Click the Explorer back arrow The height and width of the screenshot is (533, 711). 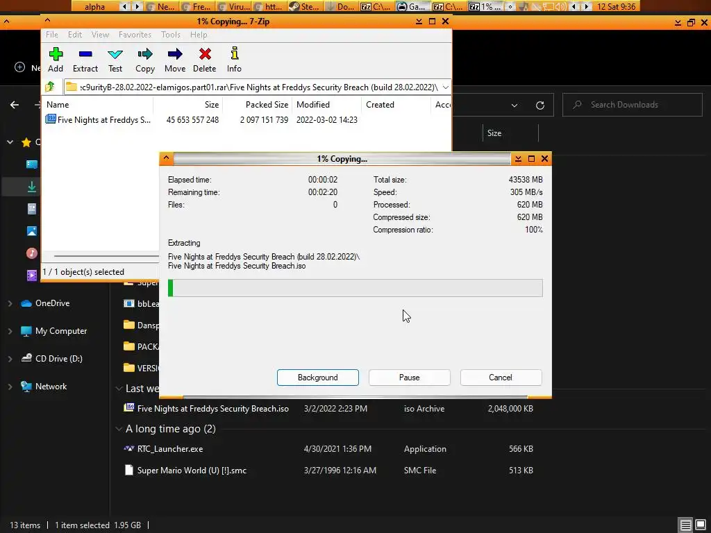pyautogui.click(x=15, y=105)
